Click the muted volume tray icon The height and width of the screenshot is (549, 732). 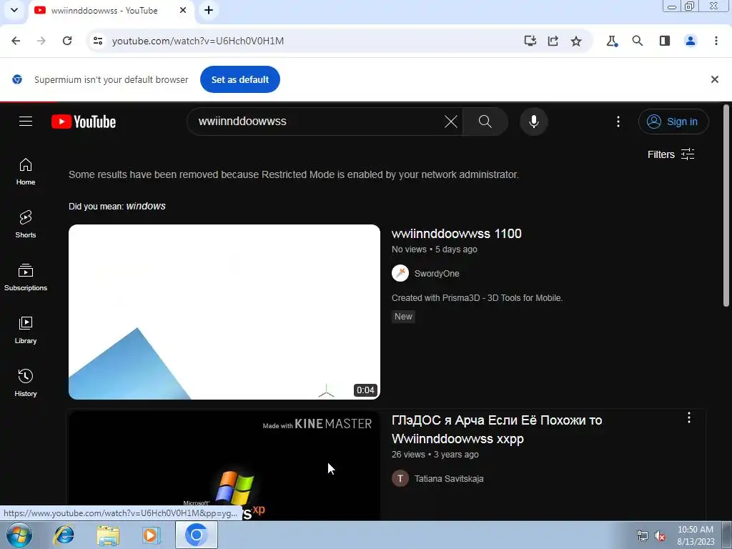pyautogui.click(x=660, y=535)
